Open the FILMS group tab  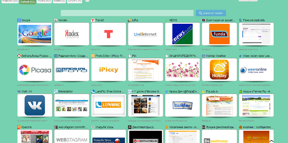pyautogui.click(x=44, y=1)
